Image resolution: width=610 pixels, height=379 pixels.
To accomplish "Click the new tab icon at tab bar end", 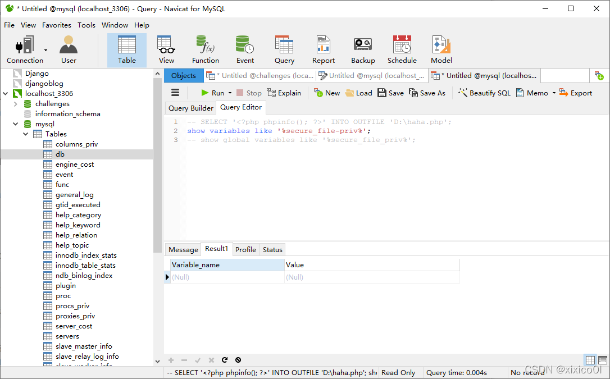I will click(599, 76).
